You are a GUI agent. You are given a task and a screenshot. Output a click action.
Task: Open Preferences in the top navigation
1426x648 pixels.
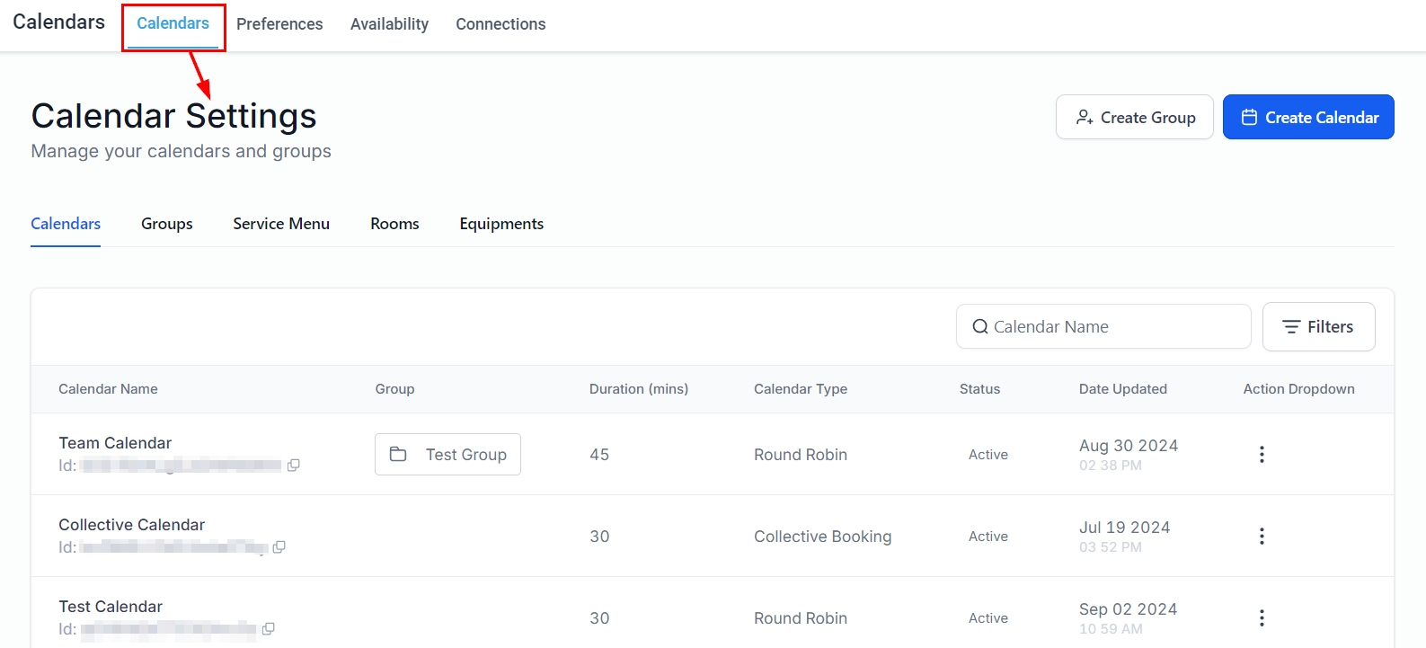(279, 24)
